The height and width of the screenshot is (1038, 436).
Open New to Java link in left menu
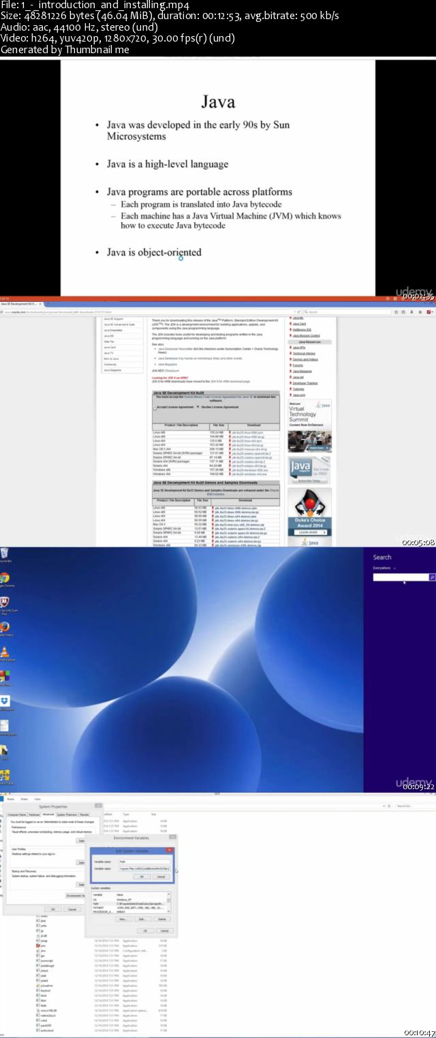click(112, 359)
